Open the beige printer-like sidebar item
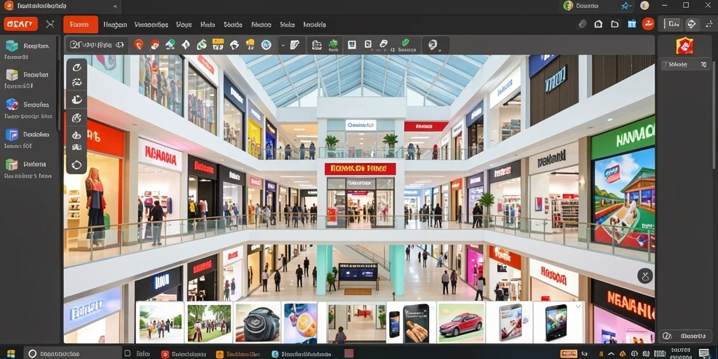This screenshot has width=718, height=359. tap(11, 74)
